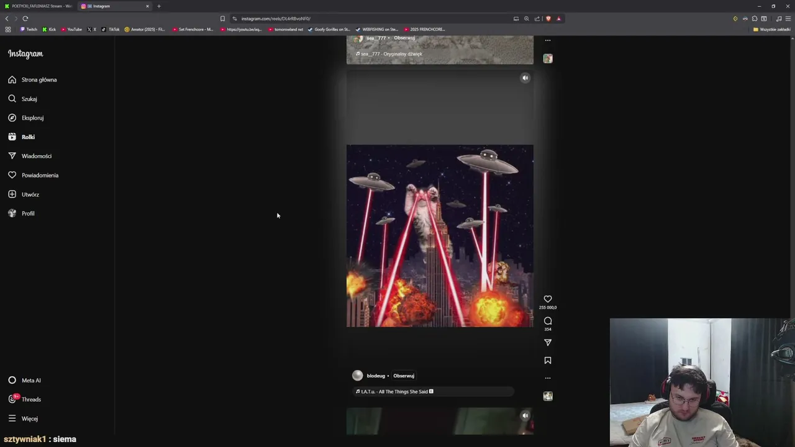Share the blodeug reel

pos(548,342)
